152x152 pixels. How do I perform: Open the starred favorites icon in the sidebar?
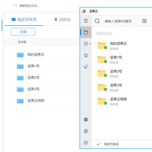(86, 55)
